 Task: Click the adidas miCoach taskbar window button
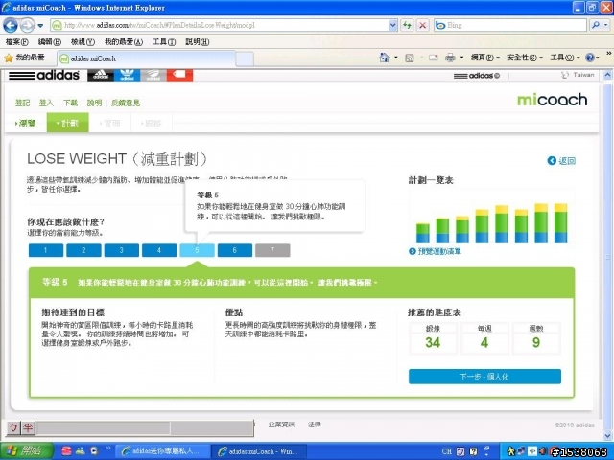tap(259, 451)
